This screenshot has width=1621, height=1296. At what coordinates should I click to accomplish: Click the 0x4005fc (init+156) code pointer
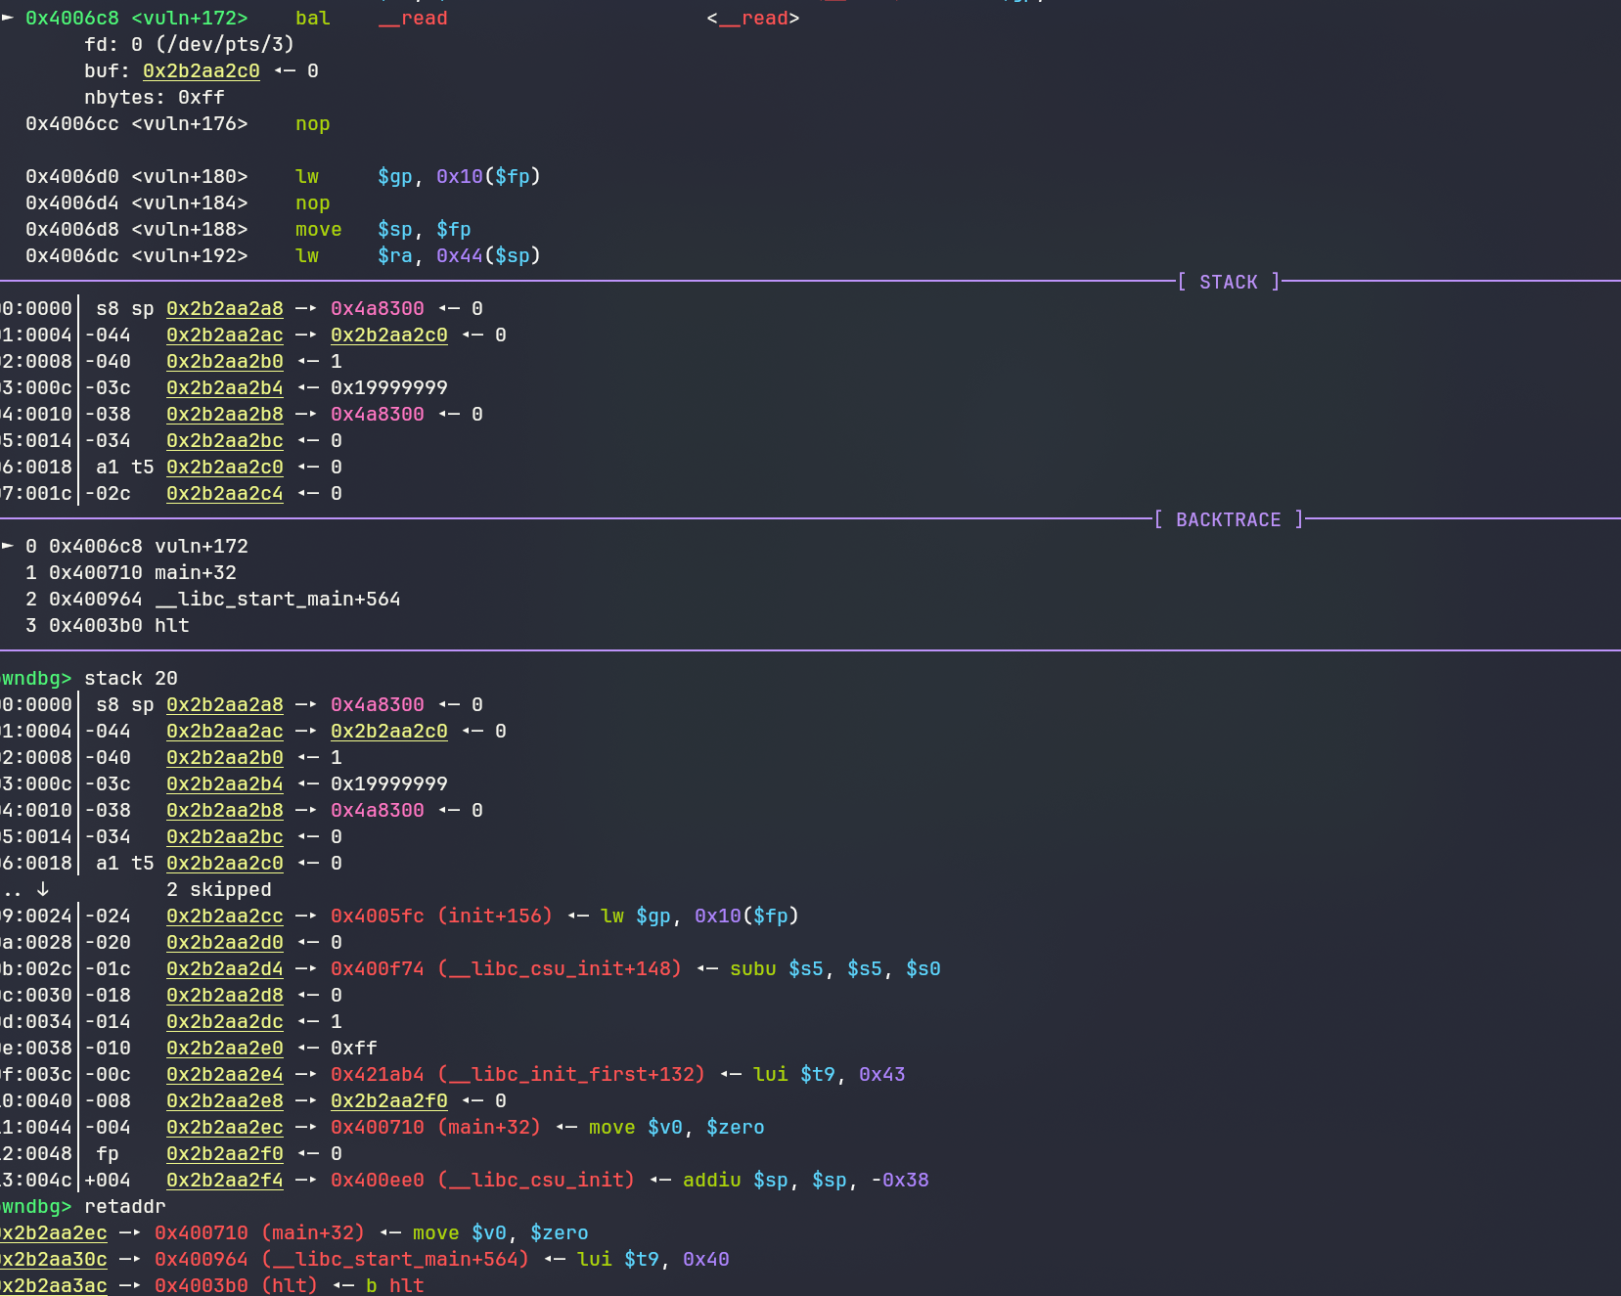(441, 916)
